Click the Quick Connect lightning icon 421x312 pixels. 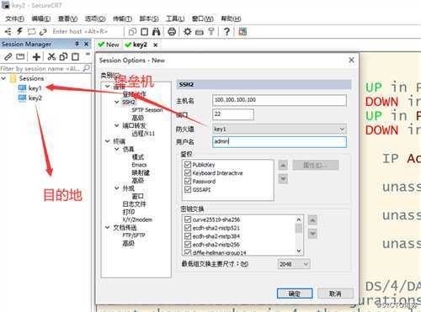tap(19, 31)
